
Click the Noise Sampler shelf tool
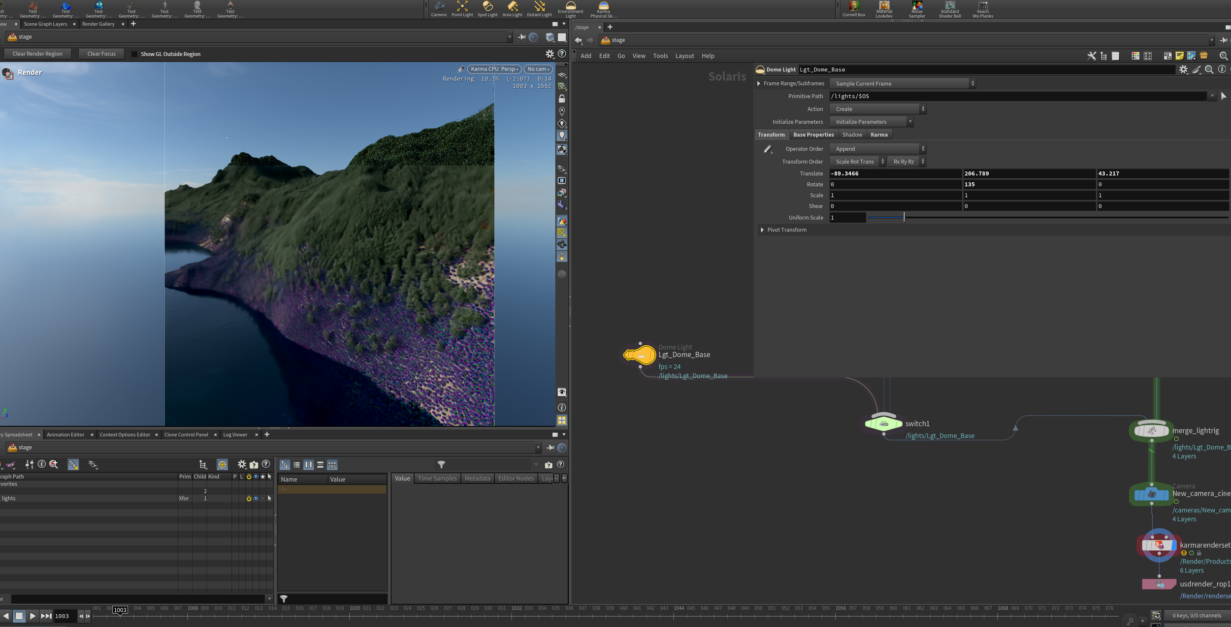917,9
